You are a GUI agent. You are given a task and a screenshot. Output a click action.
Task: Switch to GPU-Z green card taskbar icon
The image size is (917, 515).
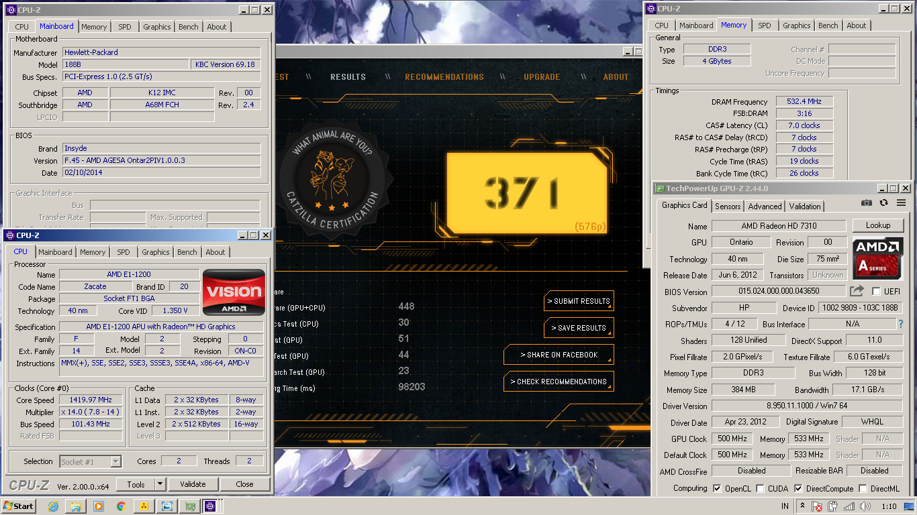coord(191,506)
